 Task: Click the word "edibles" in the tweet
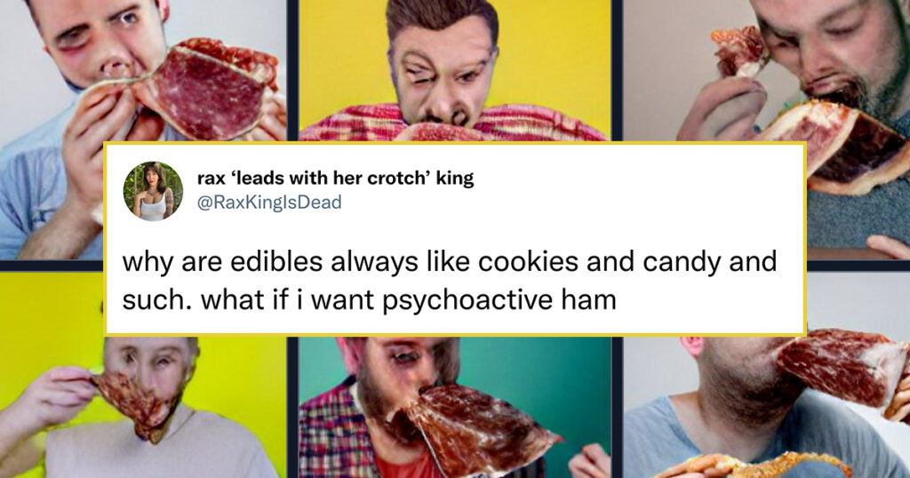point(276,261)
